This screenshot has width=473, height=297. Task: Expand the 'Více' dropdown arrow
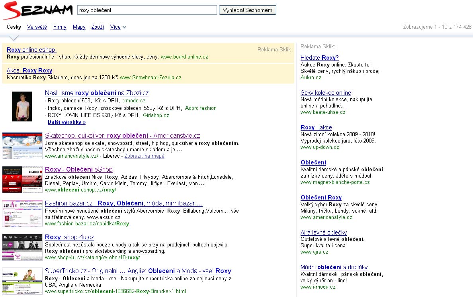pyautogui.click(x=124, y=27)
